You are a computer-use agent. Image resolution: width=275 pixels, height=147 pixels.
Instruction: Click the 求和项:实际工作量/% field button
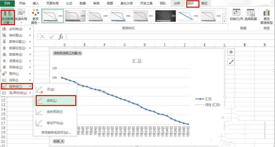[x=68, y=53]
